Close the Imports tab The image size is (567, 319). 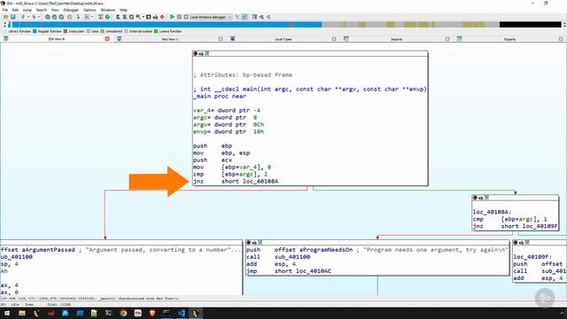coord(447,39)
